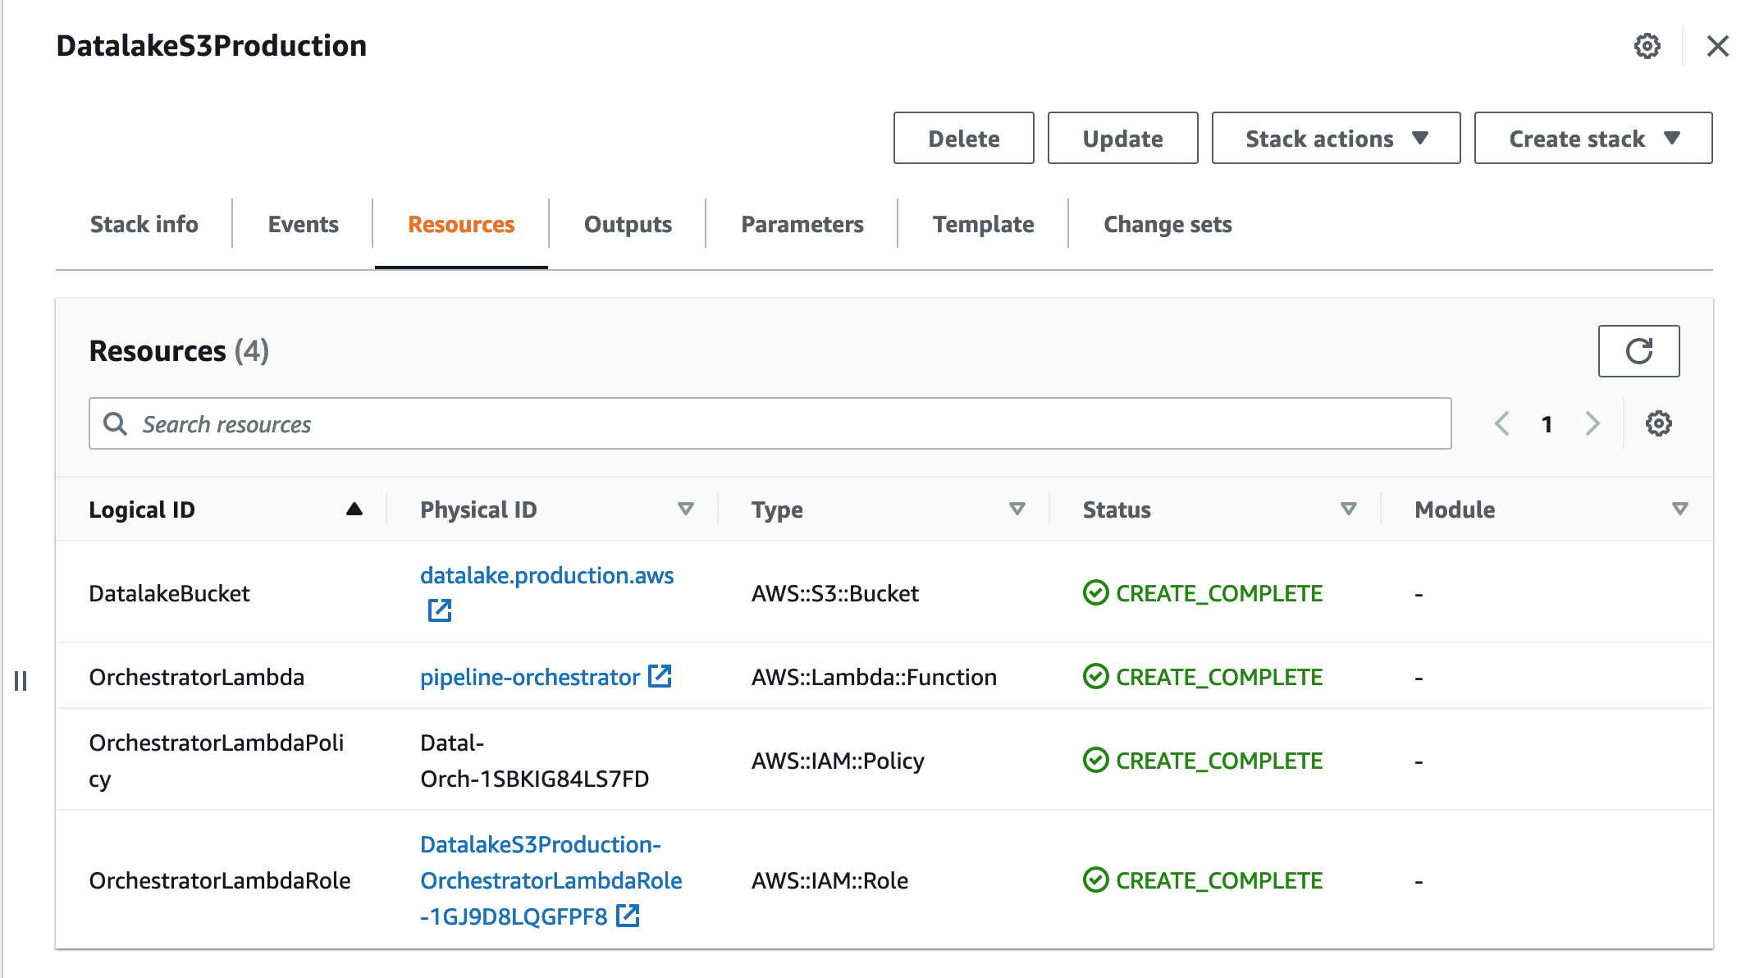Switch to the Events tab

point(303,224)
